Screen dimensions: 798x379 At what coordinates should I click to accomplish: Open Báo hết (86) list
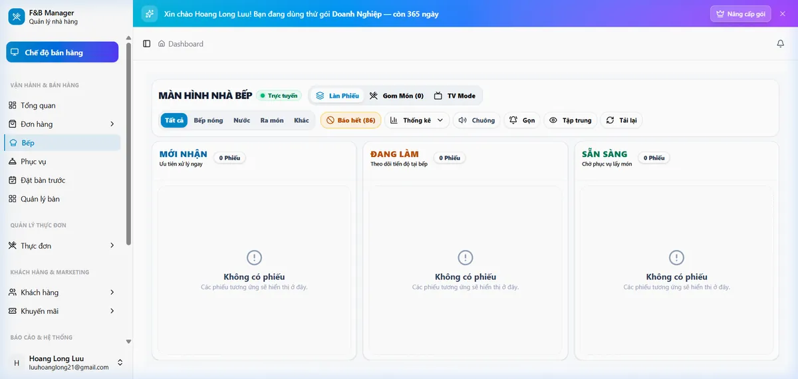[350, 120]
